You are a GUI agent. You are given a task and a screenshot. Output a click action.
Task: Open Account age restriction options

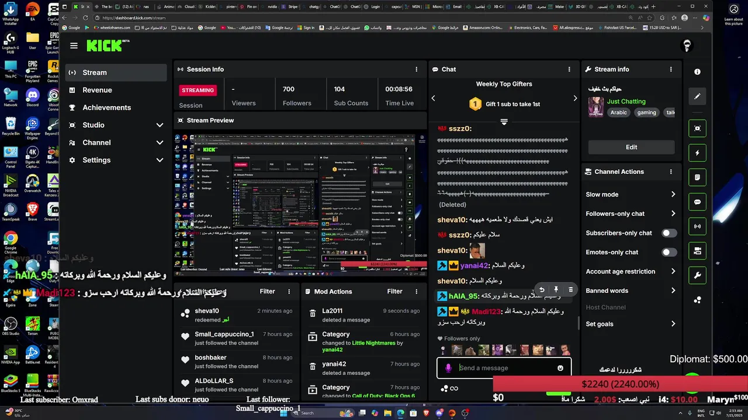pos(631,272)
